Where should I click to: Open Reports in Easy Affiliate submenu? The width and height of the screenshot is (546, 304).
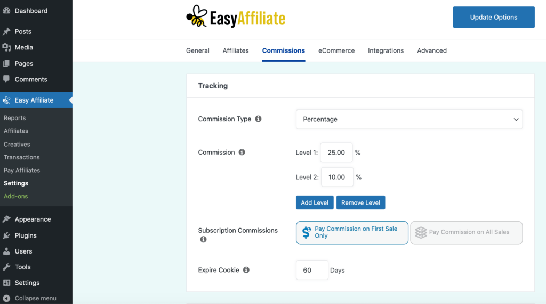coord(14,118)
